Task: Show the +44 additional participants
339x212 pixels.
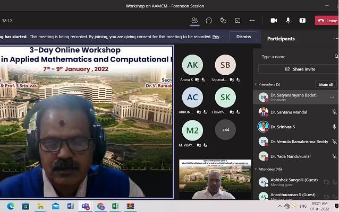Action: pos(225,130)
